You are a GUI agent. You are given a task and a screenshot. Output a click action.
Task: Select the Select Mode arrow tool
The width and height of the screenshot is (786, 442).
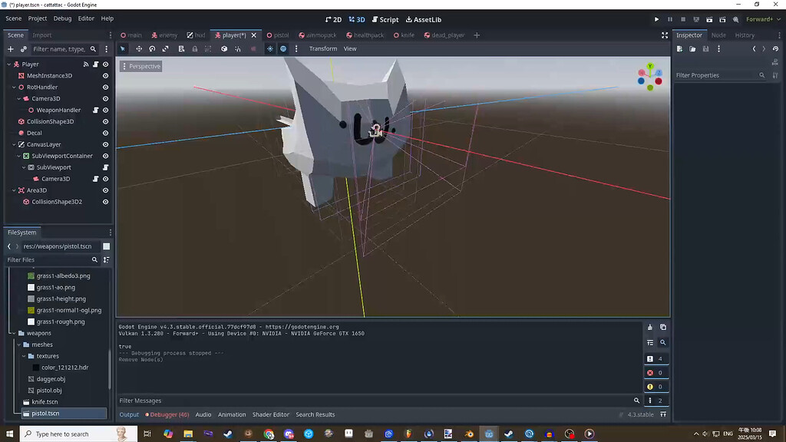pos(123,48)
